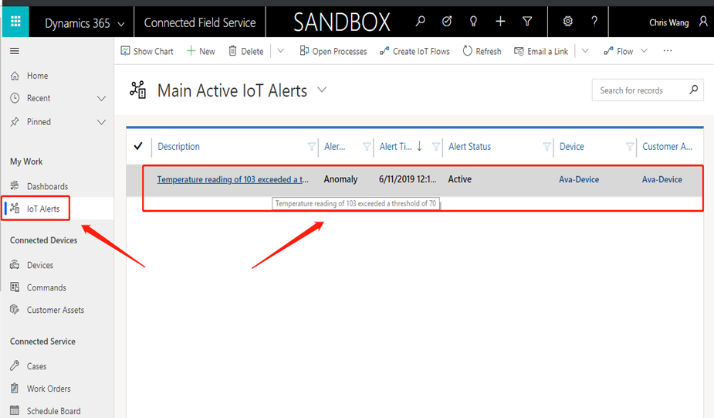Open Temperature reading alert record link
The image size is (714, 418).
pyautogui.click(x=232, y=179)
